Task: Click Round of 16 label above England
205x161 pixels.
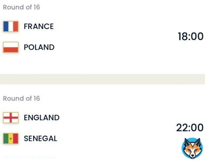Action: (x=21, y=98)
